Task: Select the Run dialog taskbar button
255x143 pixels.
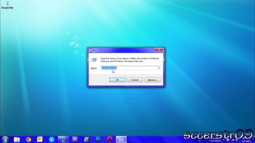Action: tap(121, 139)
